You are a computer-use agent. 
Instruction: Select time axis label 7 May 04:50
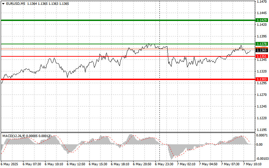point(208,164)
